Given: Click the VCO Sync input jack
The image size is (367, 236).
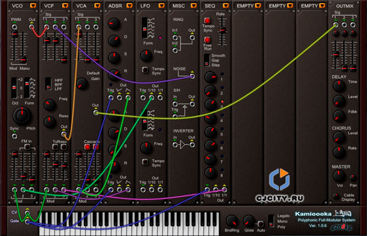Looking at the screenshot, I should pyautogui.click(x=15, y=136).
